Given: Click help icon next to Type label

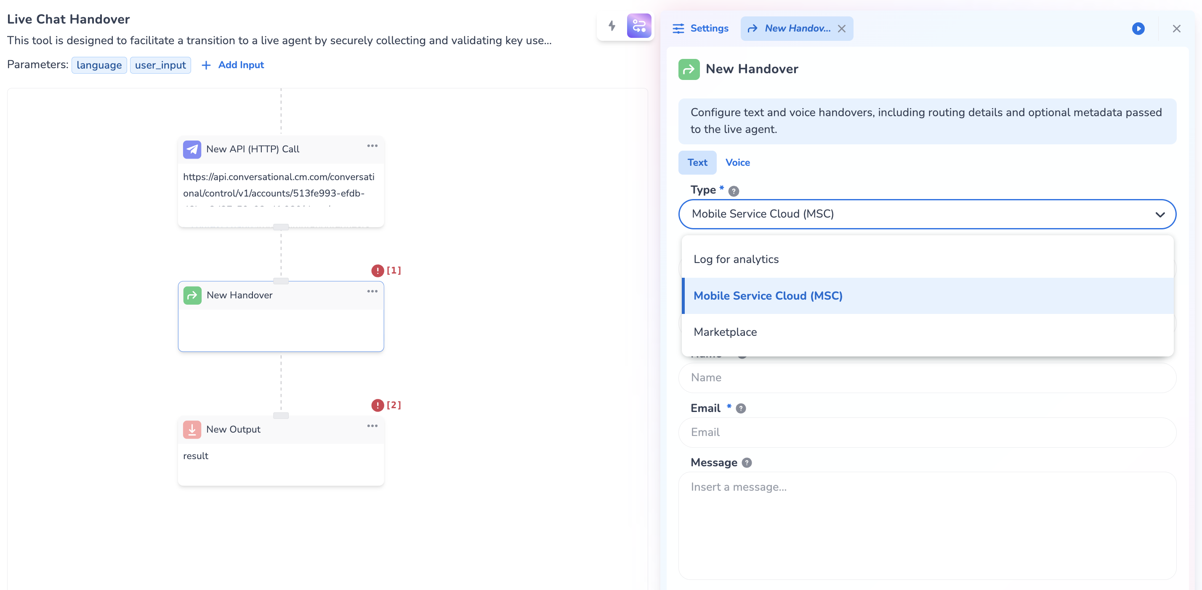Looking at the screenshot, I should [x=734, y=191].
